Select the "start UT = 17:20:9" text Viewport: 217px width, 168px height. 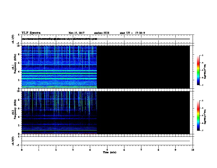point(132,33)
